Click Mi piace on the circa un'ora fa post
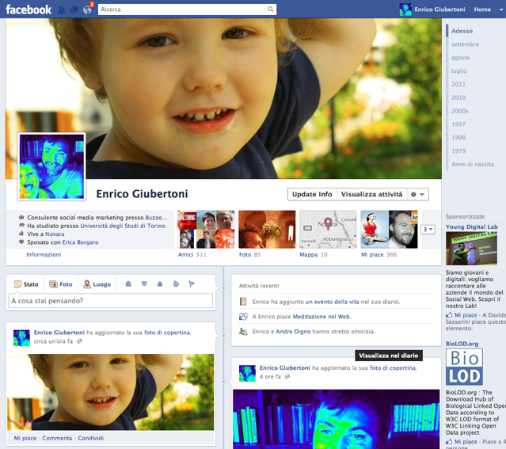Image resolution: width=506 pixels, height=449 pixels. [25, 438]
